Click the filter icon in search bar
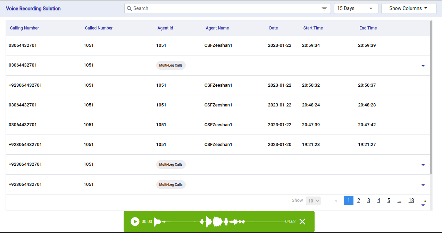This screenshot has height=233, width=442. click(x=324, y=9)
